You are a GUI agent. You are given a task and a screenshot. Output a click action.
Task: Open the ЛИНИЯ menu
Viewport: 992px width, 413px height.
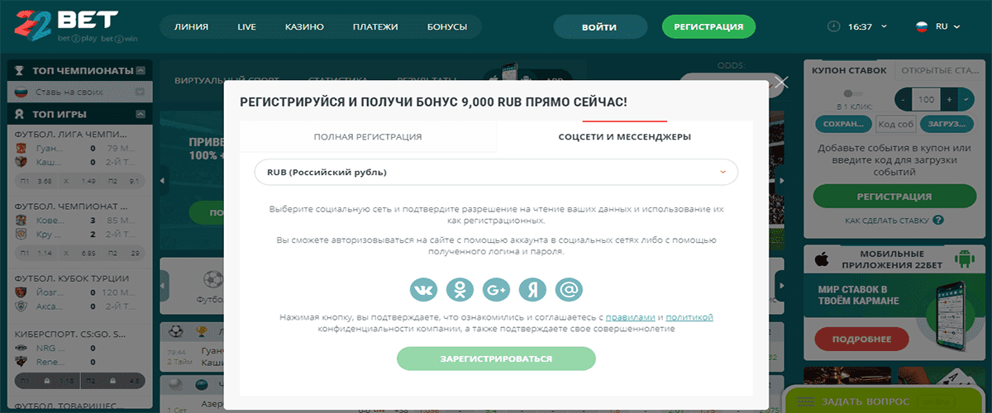click(x=191, y=26)
